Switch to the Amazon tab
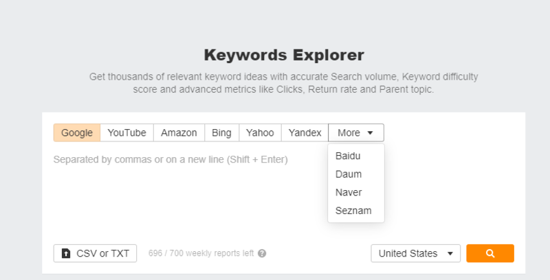This screenshot has height=280, width=550. click(179, 132)
